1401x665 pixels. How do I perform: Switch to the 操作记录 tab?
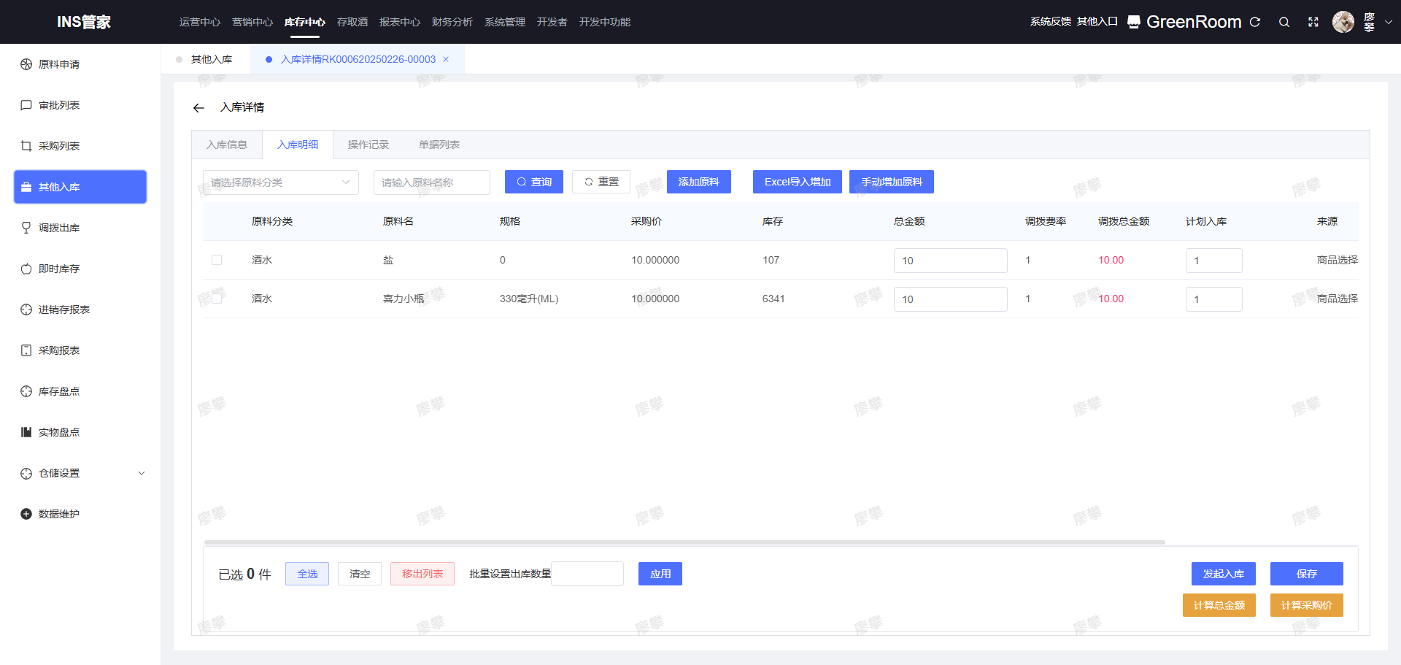pyautogui.click(x=368, y=145)
